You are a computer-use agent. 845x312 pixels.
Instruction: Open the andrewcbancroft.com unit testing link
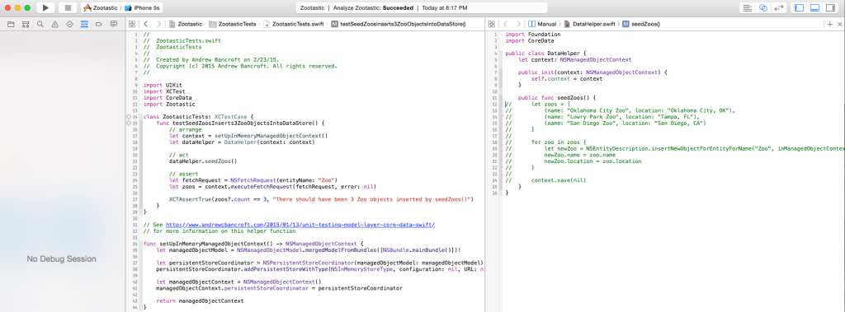300,224
